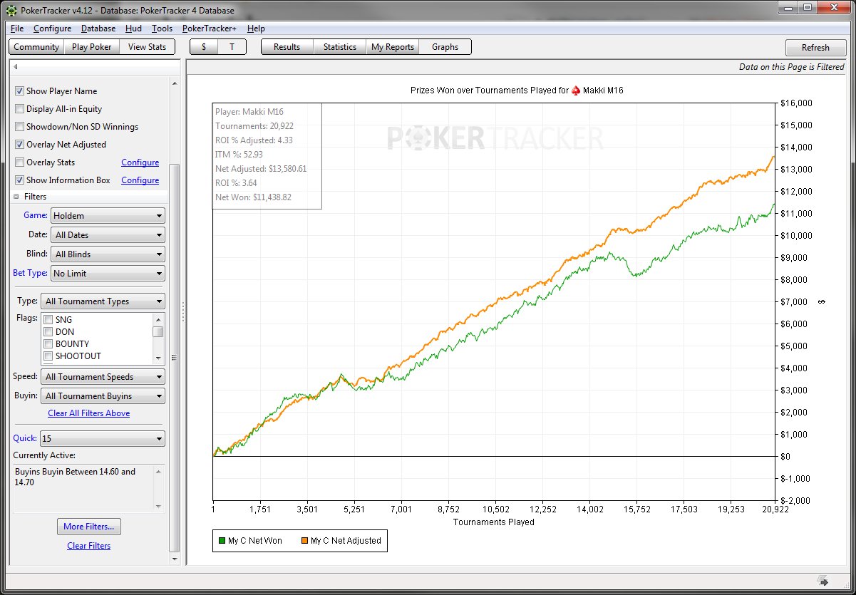This screenshot has height=595, width=856.
Task: Tick the BOUNTY flag checkbox
Action: coord(48,344)
